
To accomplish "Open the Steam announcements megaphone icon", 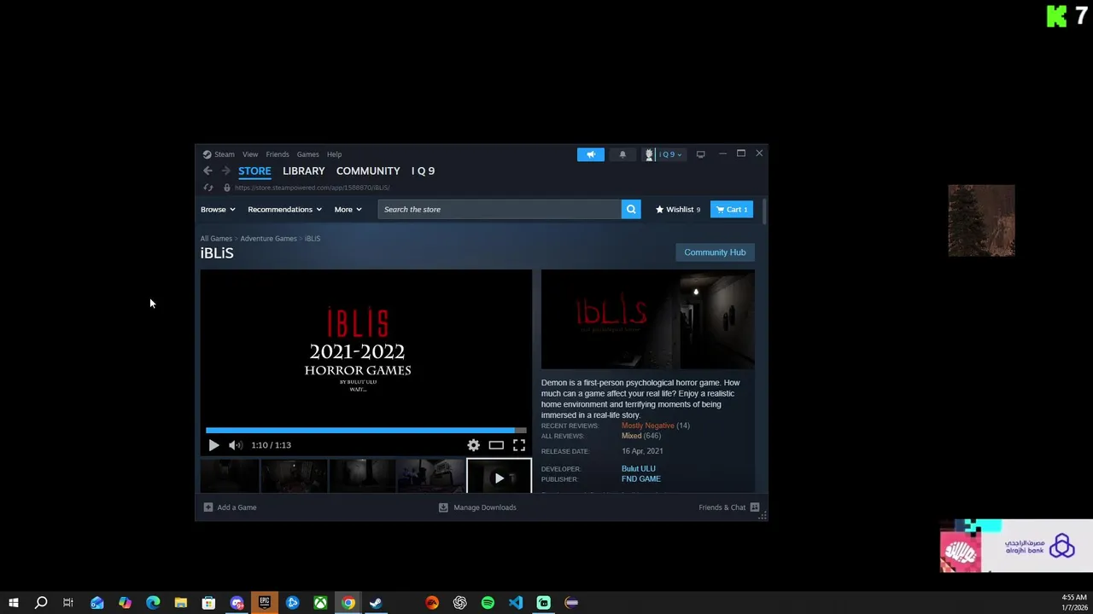I will pos(590,154).
